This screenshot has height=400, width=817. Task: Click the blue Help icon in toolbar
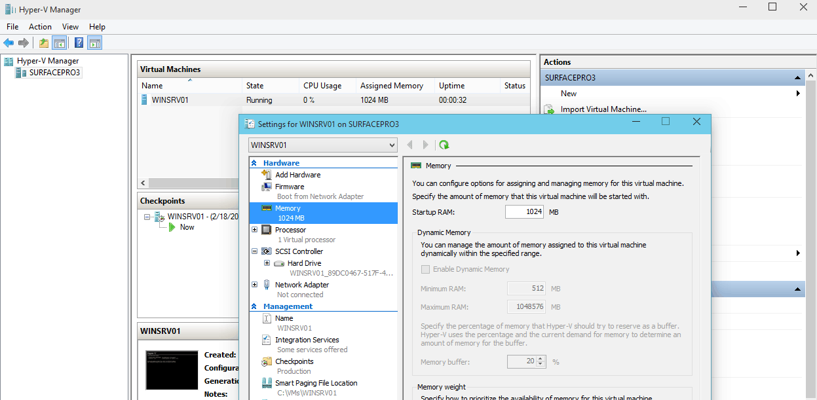coord(79,43)
